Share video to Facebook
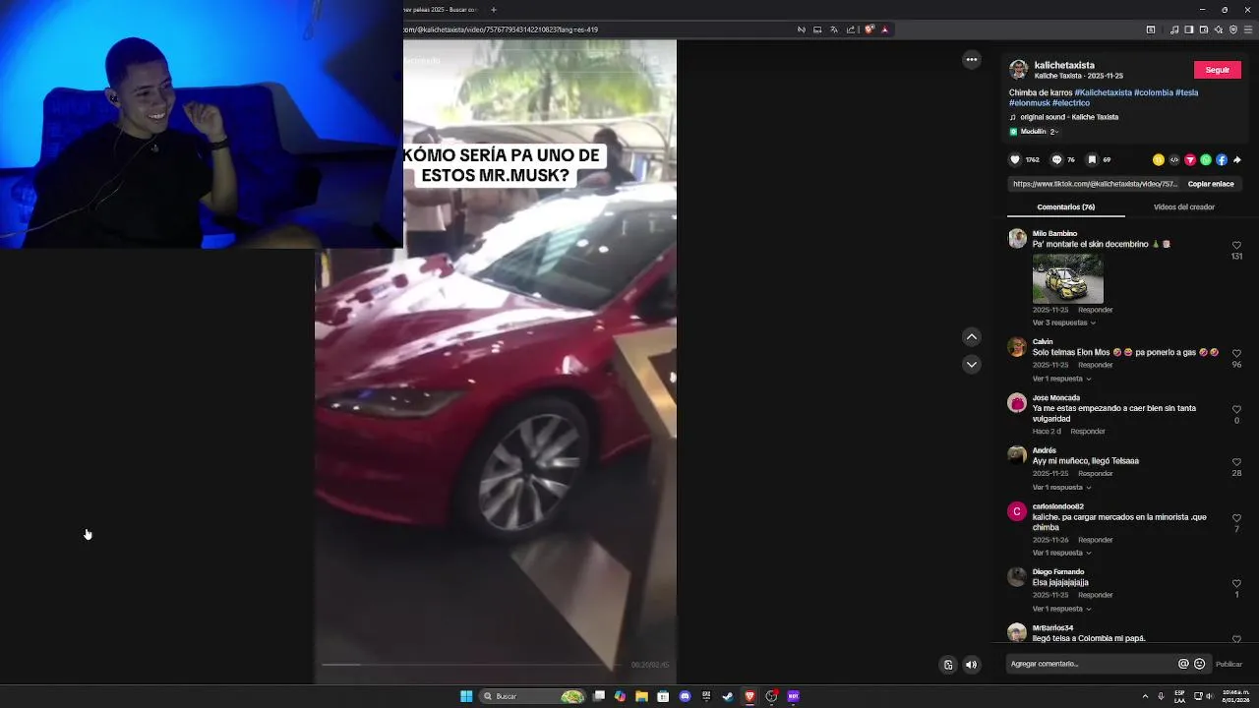1259x708 pixels. pyautogui.click(x=1221, y=159)
